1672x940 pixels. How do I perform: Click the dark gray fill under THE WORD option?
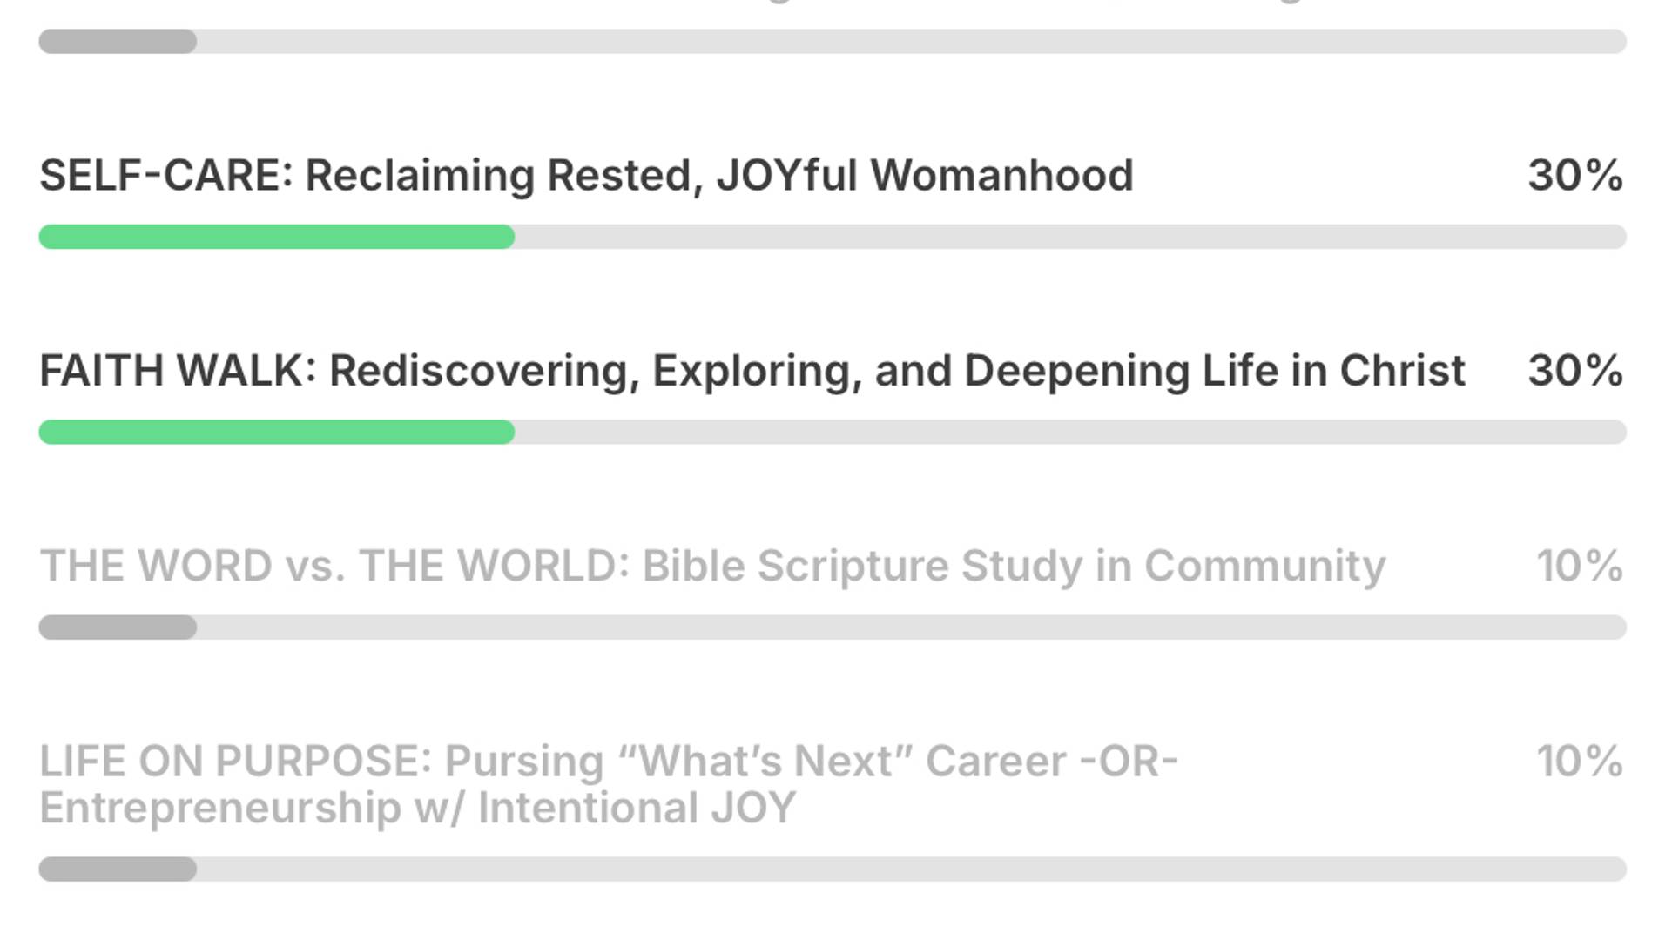118,628
